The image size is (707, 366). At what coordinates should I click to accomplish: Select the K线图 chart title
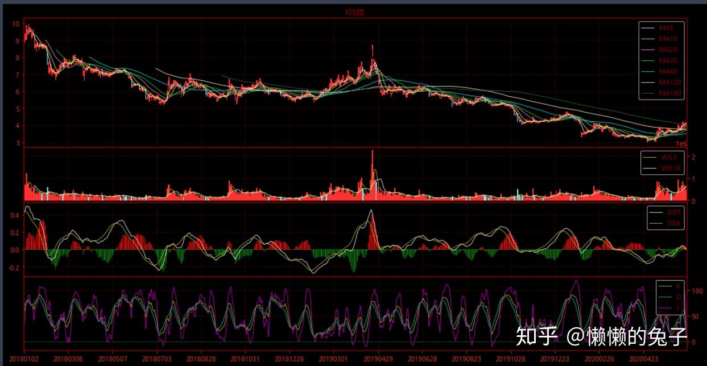click(354, 11)
